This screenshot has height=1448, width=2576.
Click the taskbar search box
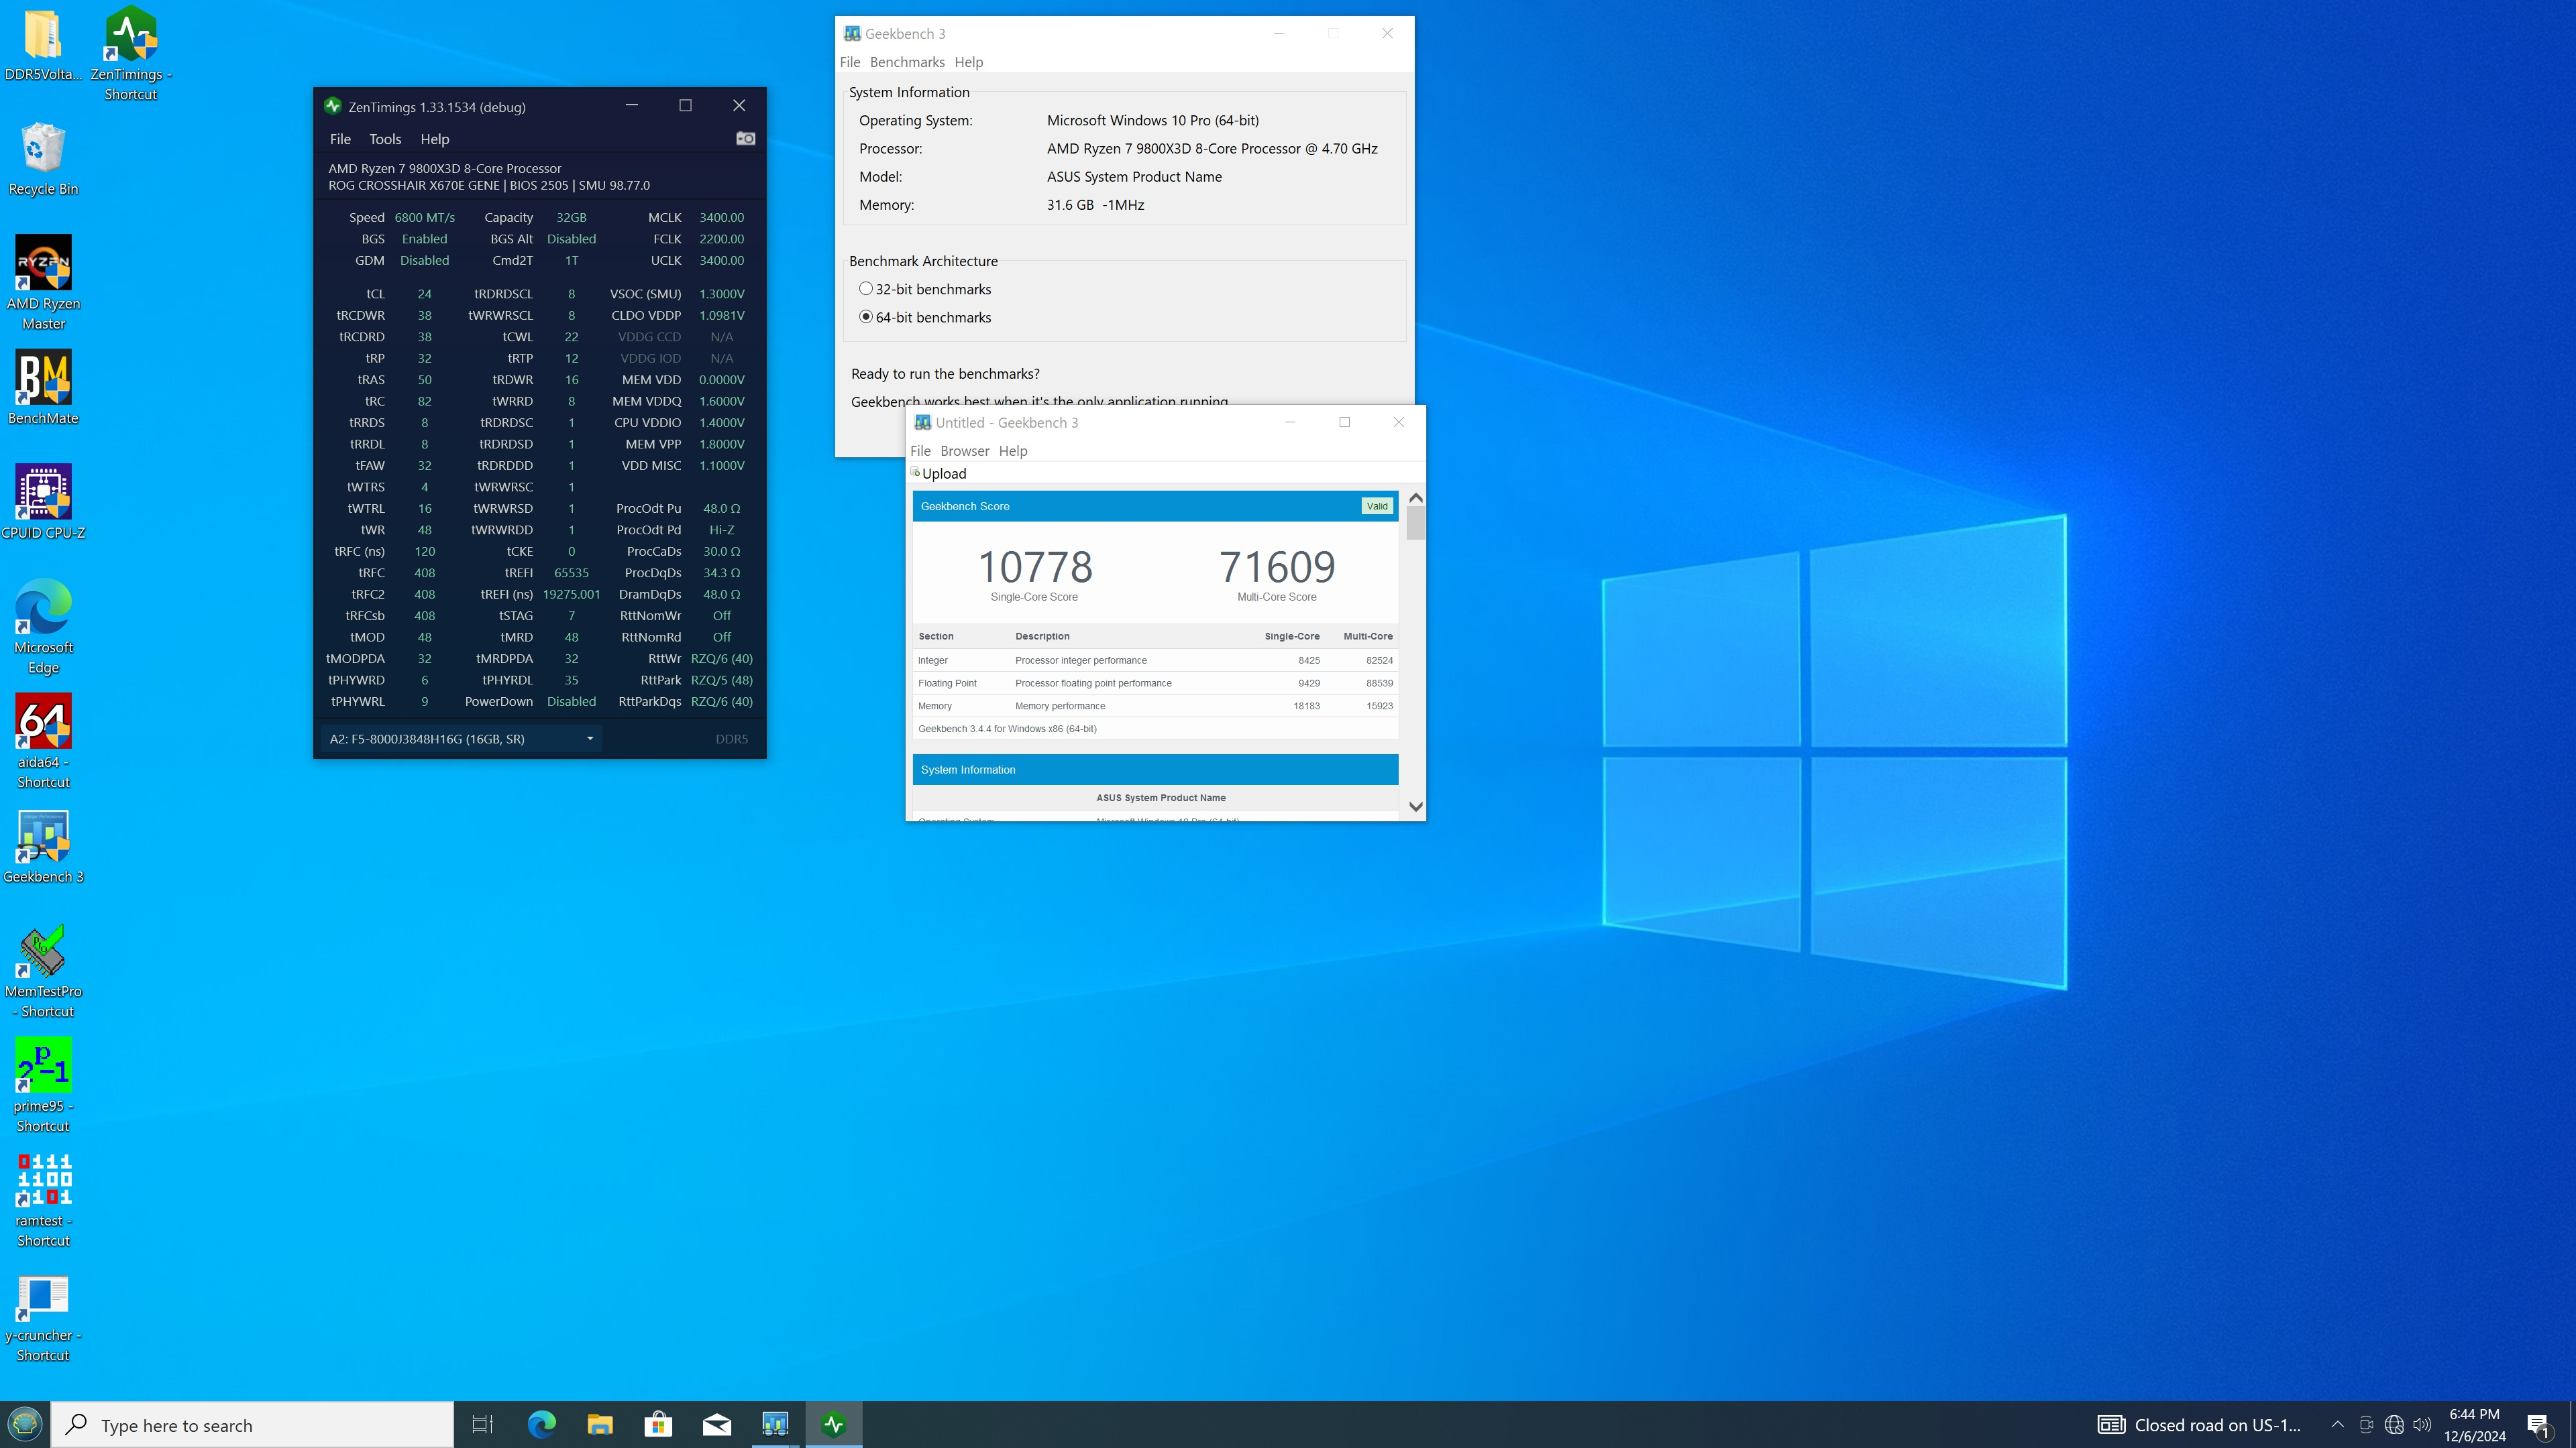point(252,1425)
